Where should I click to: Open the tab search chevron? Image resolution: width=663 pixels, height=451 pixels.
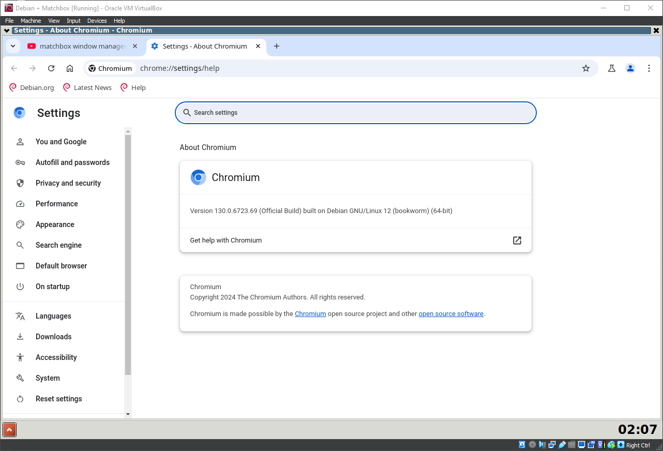(x=13, y=46)
